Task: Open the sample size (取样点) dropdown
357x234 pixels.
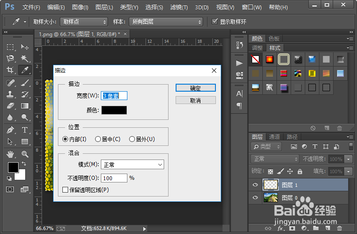Action: tap(84, 22)
